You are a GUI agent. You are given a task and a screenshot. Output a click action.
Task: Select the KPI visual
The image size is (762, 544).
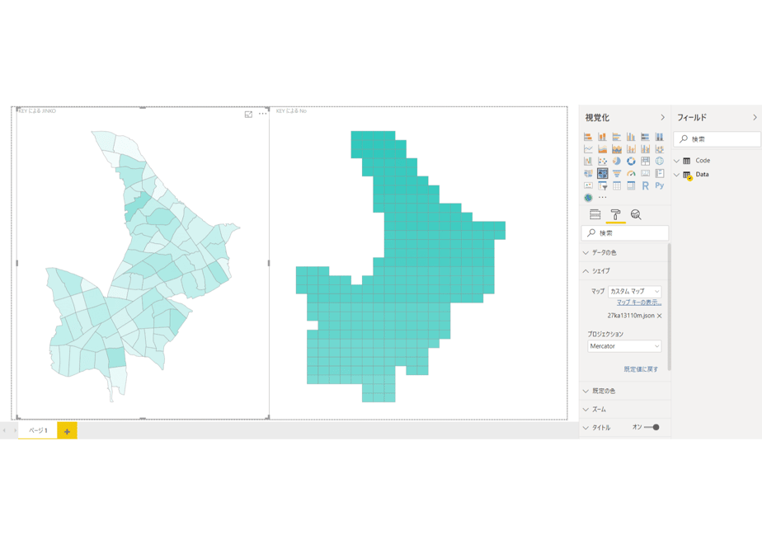point(588,185)
